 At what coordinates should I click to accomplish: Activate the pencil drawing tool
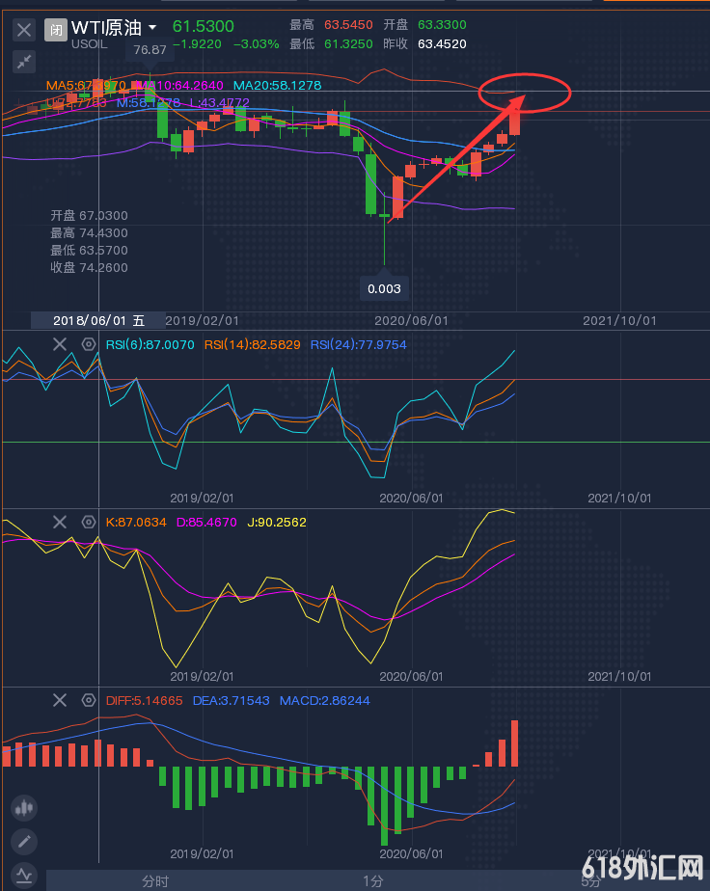coord(24,842)
